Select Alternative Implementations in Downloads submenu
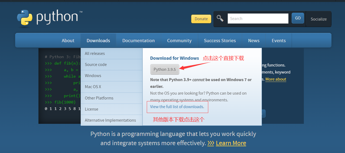The image size is (345, 153). [x=112, y=120]
